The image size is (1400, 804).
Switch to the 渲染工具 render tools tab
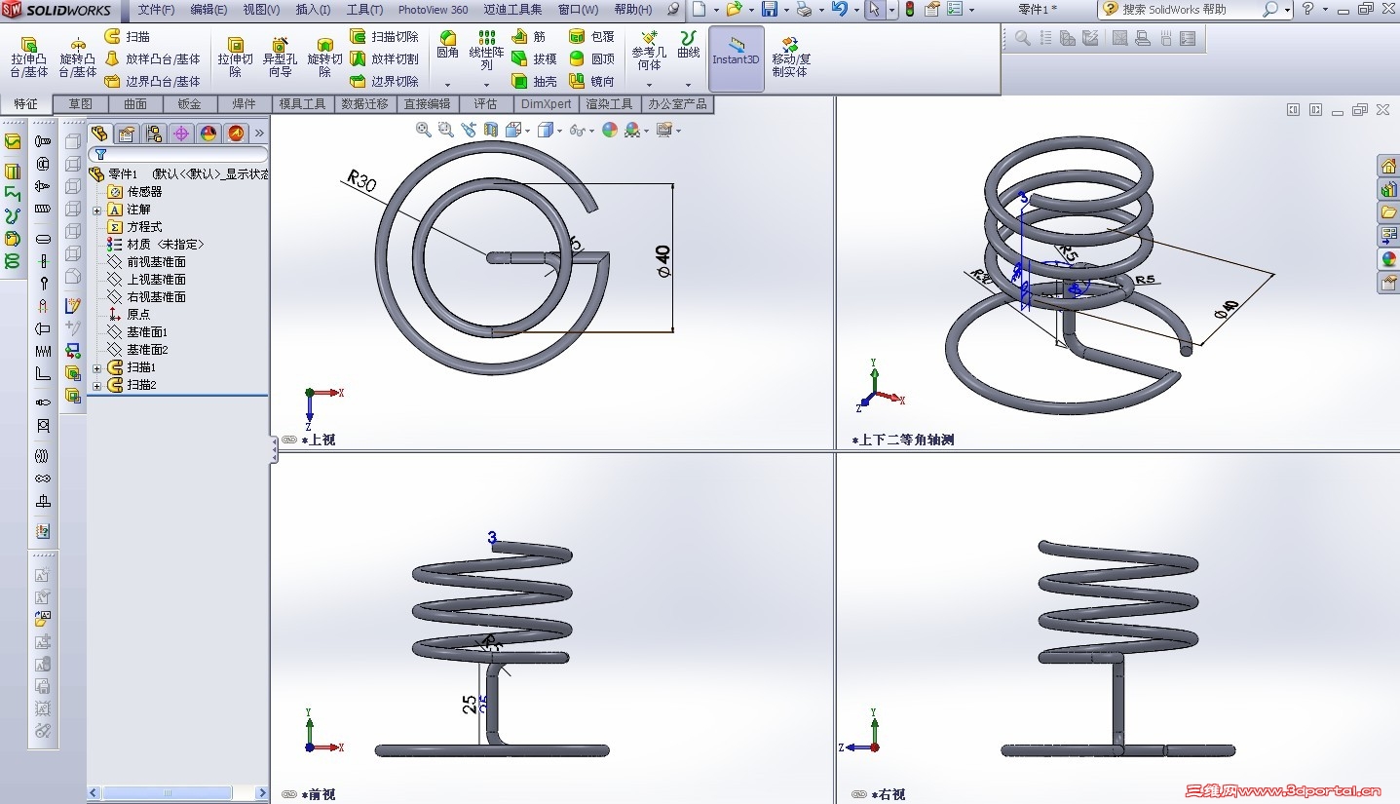[609, 104]
